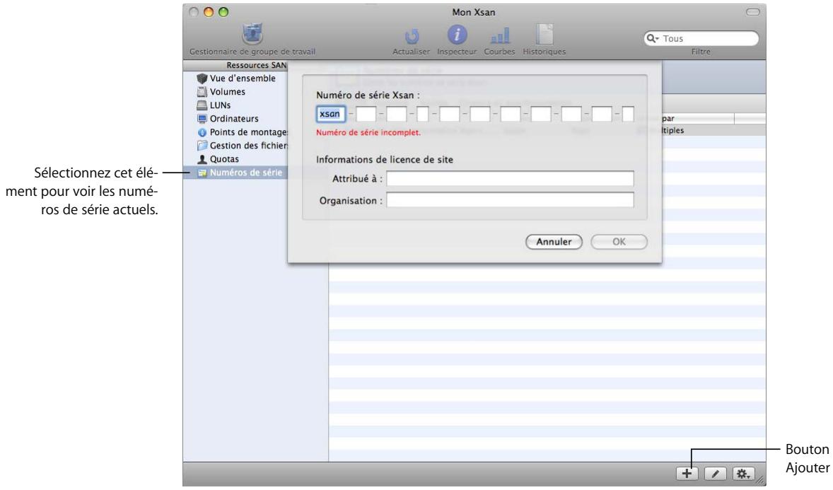Click the Gestion des fichiers folder icon
Image resolution: width=833 pixels, height=490 pixels.
pos(202,145)
